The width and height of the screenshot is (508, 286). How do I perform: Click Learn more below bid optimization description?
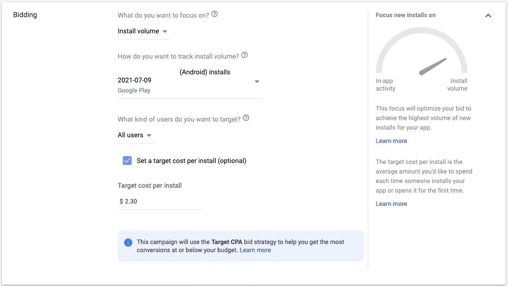coord(391,141)
